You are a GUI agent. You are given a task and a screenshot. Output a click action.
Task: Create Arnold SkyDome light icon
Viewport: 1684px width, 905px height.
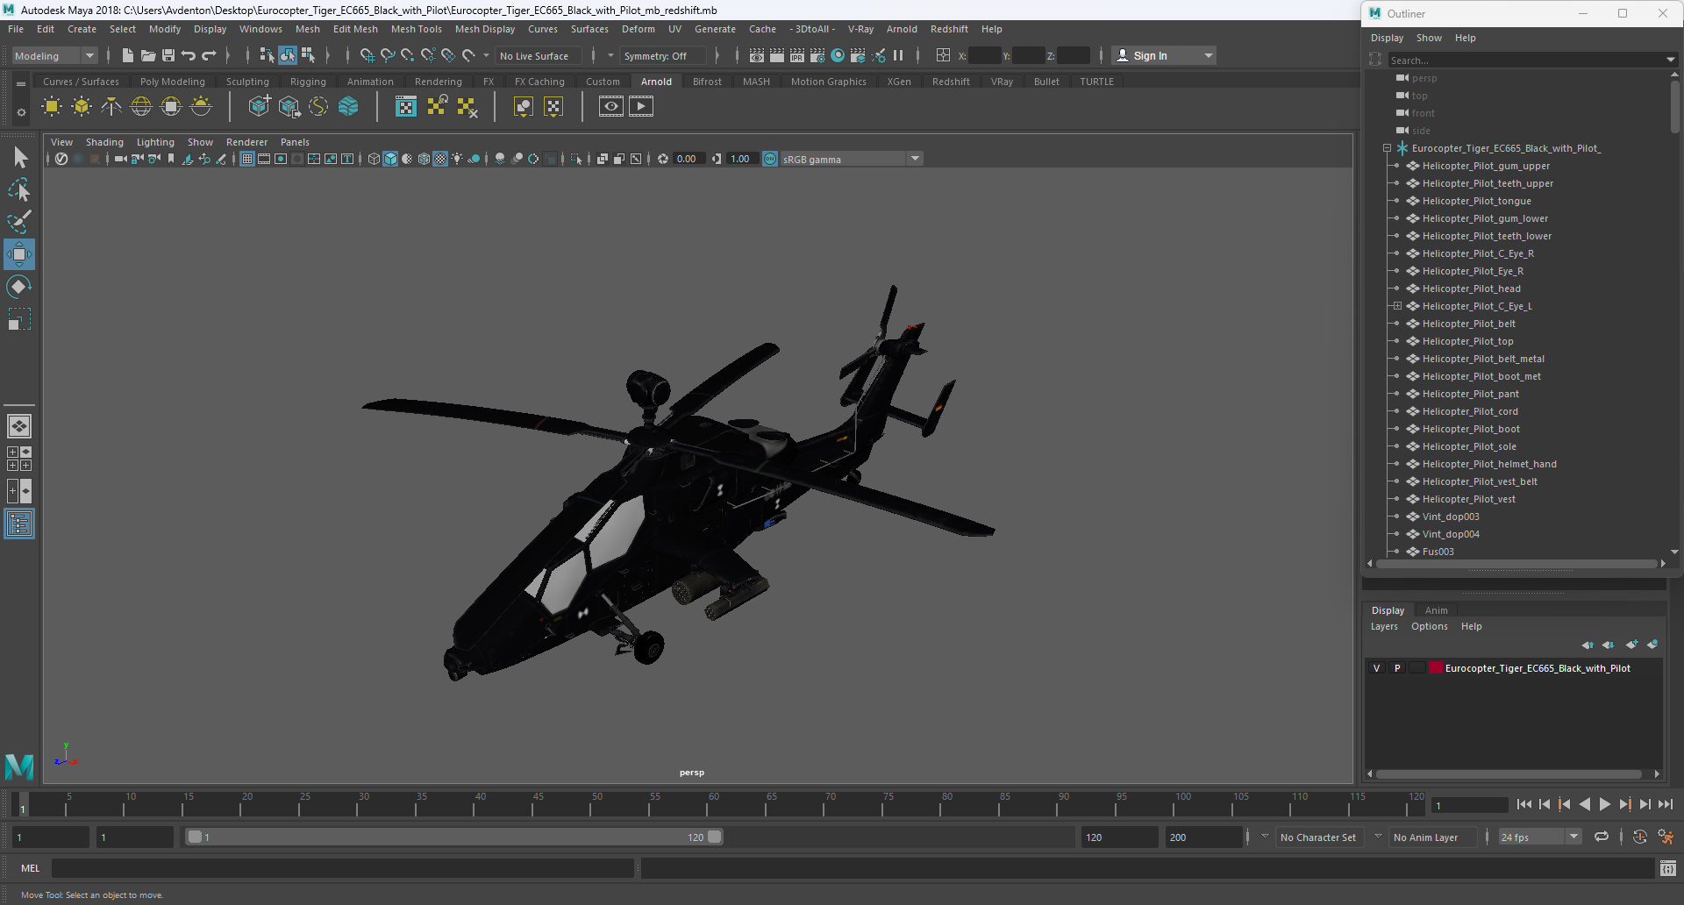[x=141, y=107]
